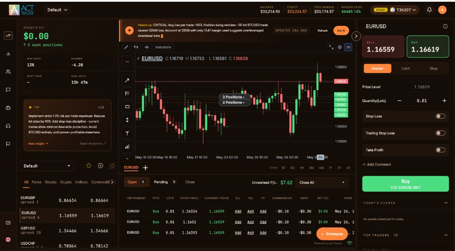Click the AI sparkle heads-up icon

(x=129, y=30)
